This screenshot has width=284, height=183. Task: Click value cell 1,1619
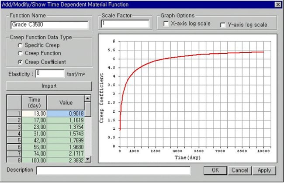pos(66,120)
